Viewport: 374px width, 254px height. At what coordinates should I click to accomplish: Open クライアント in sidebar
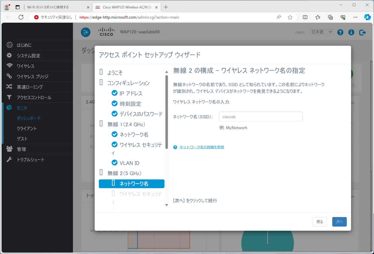[27, 129]
